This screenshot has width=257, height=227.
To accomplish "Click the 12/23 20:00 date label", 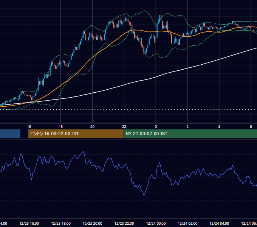I will [x=93, y=223].
